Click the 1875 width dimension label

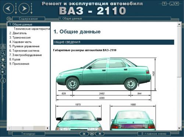pos(78,104)
